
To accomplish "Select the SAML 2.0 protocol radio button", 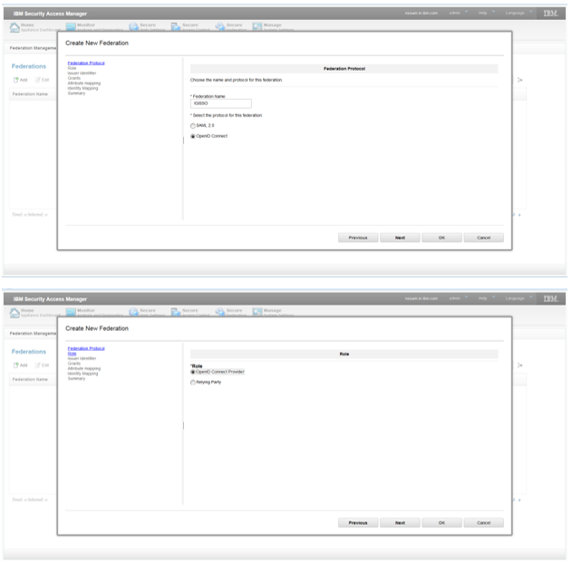I will 193,126.
